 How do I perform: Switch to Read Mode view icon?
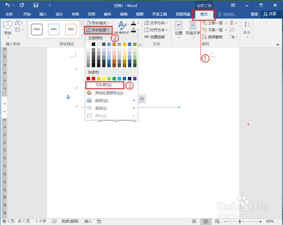tap(194, 221)
